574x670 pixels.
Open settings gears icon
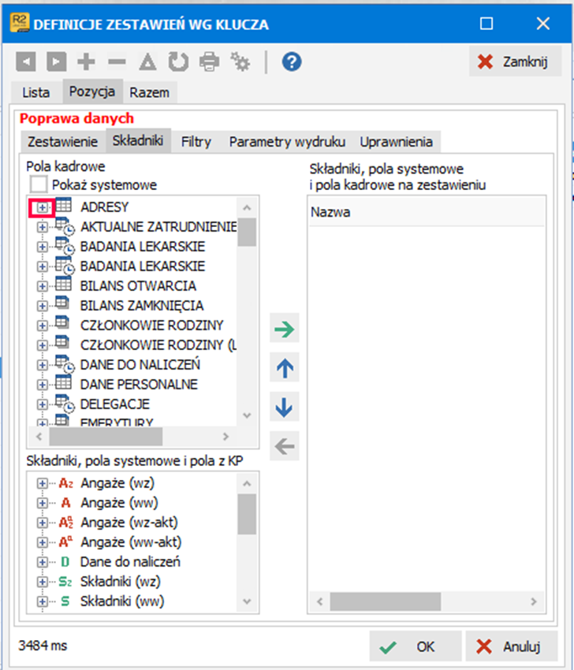coord(240,62)
